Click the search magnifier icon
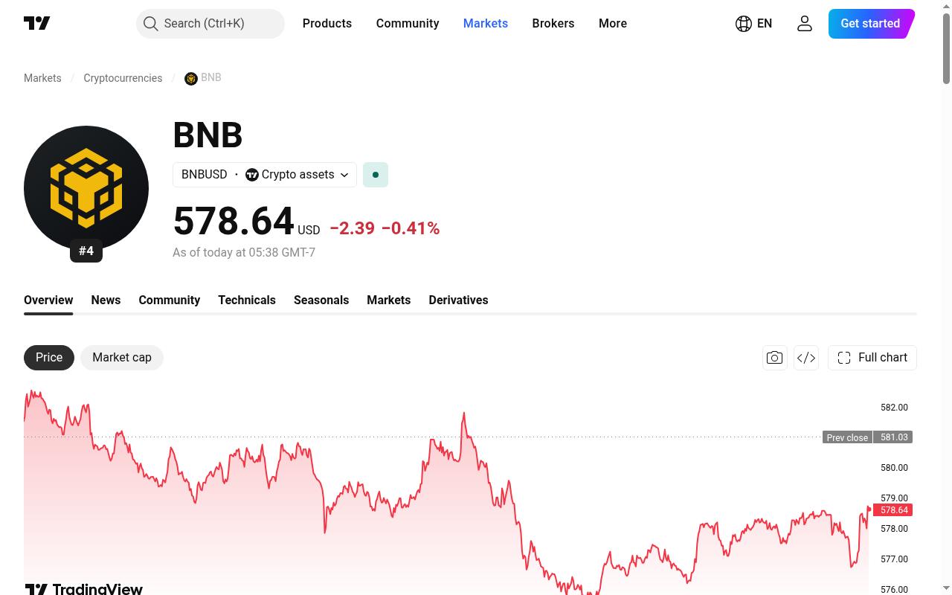The image size is (952, 595). [x=151, y=24]
